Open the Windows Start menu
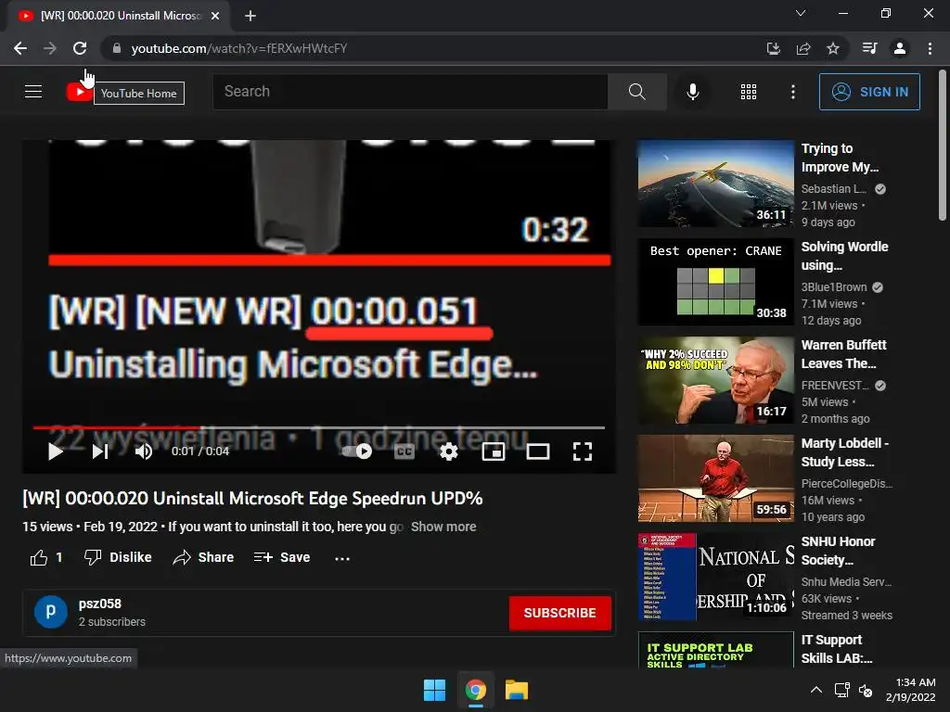 click(434, 690)
